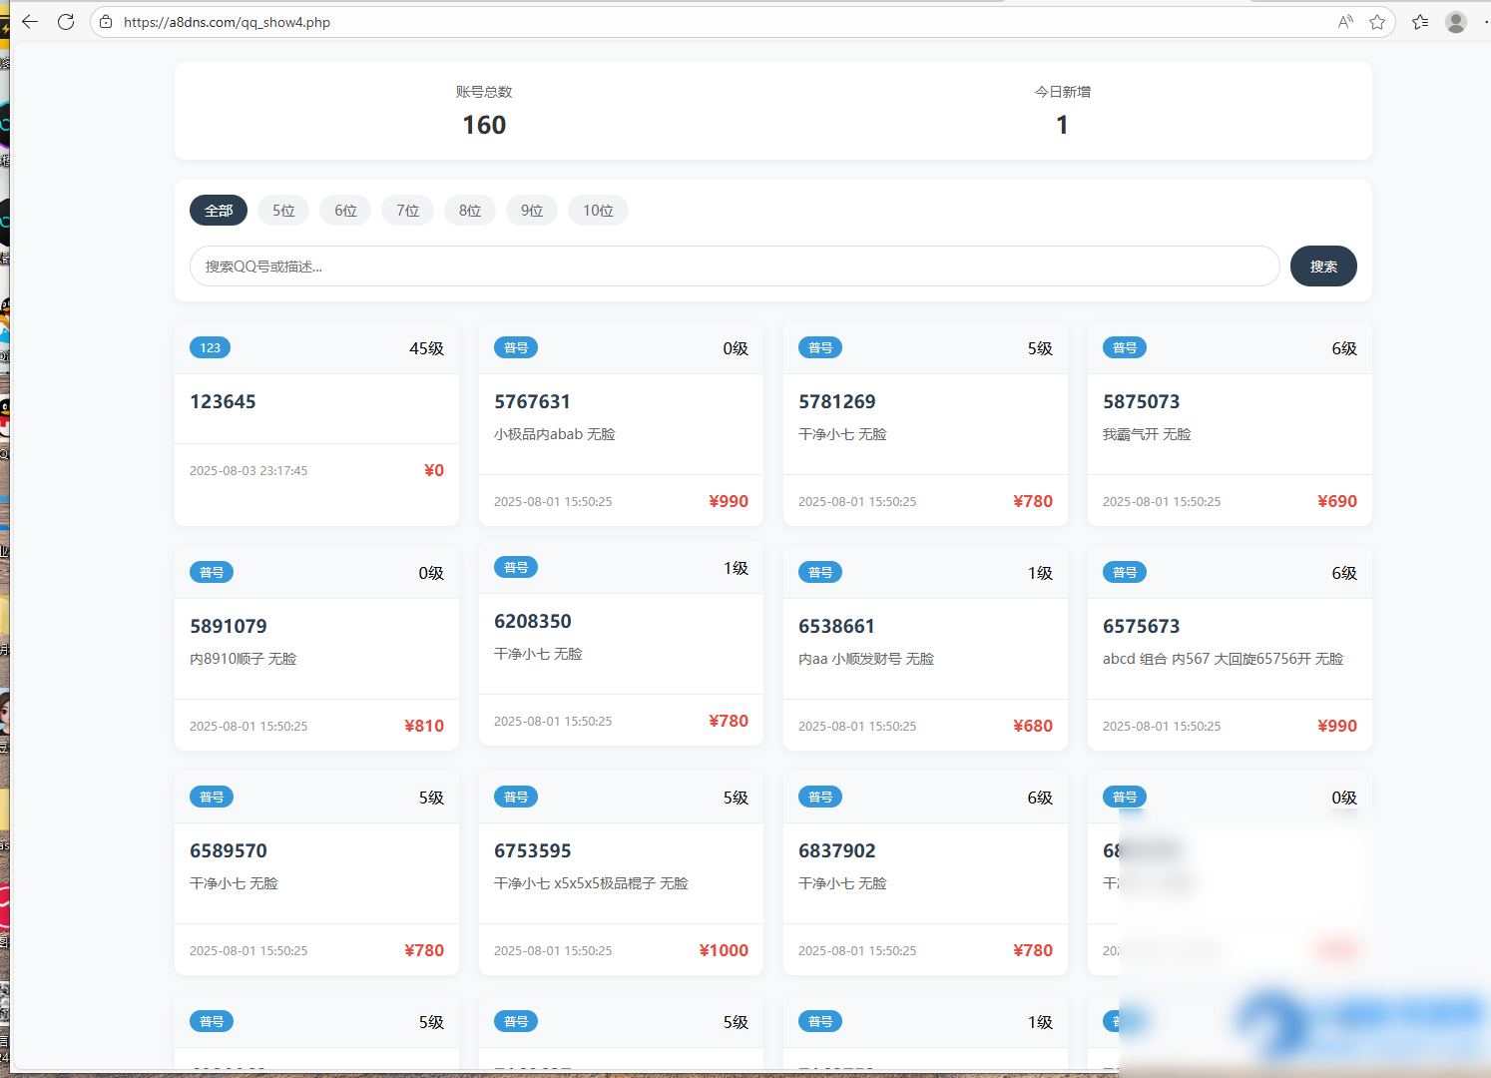Focus the 搜索QQ号或描述 search field

pos(734,267)
